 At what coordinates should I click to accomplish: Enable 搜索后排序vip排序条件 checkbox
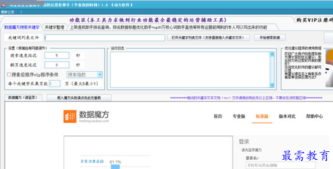click(9, 75)
